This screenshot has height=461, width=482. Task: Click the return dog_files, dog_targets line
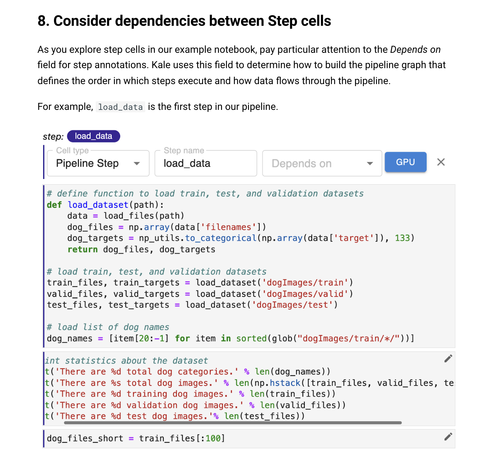click(x=141, y=250)
